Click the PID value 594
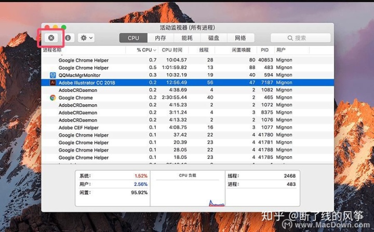This screenshot has width=374, height=232. 269,75
